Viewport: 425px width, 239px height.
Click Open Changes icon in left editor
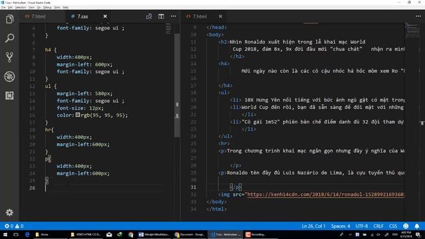point(149,17)
